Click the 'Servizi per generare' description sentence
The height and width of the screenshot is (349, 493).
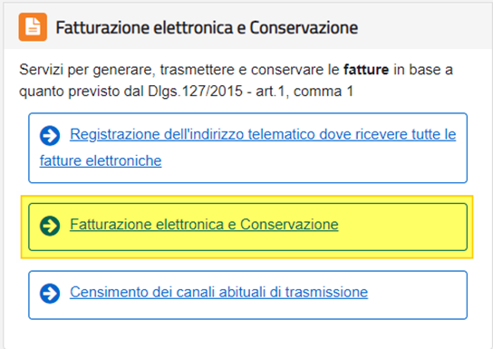[x=236, y=81]
